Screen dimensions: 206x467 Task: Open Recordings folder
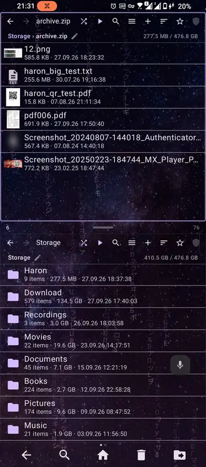click(103, 318)
